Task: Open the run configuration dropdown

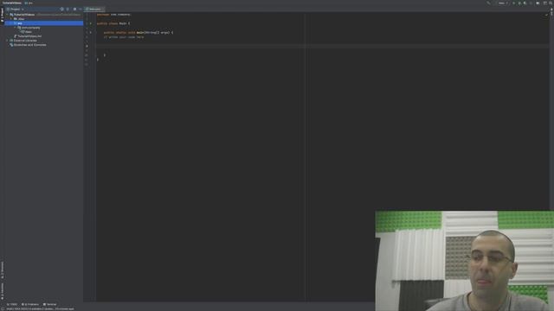Action: pos(503,3)
